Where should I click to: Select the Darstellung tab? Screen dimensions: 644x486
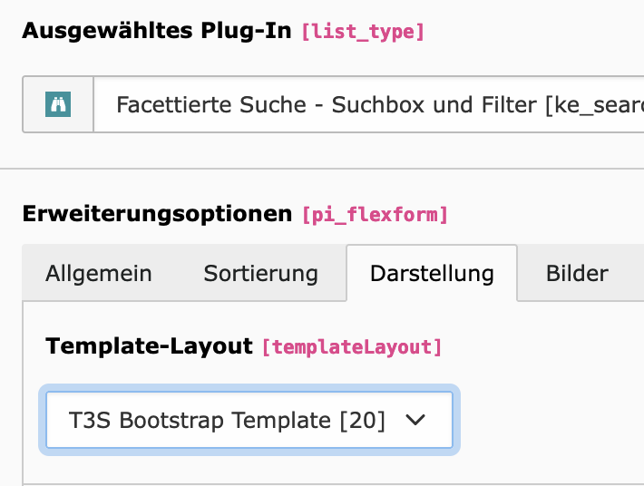pyautogui.click(x=432, y=274)
